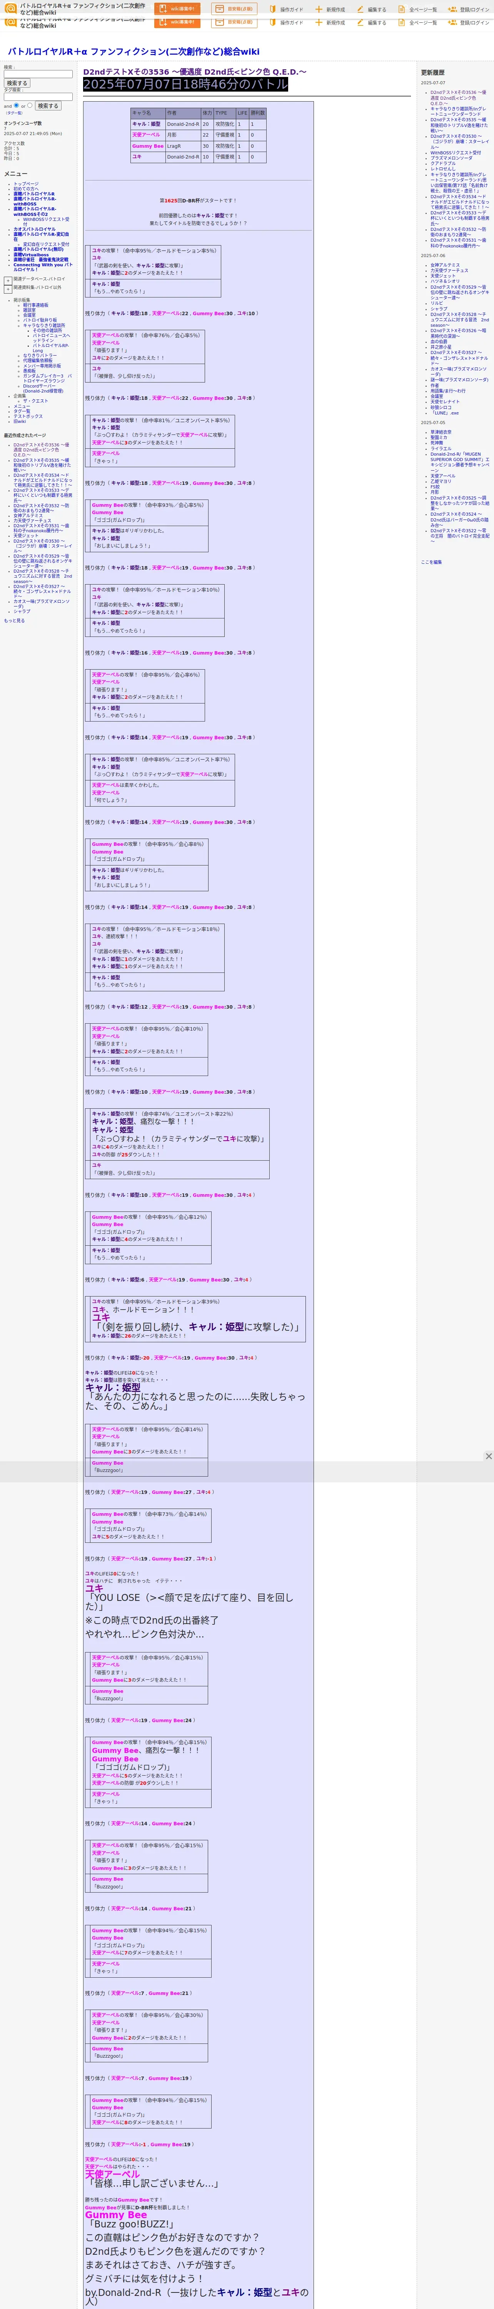Click the タグ検索 input field

(38, 97)
